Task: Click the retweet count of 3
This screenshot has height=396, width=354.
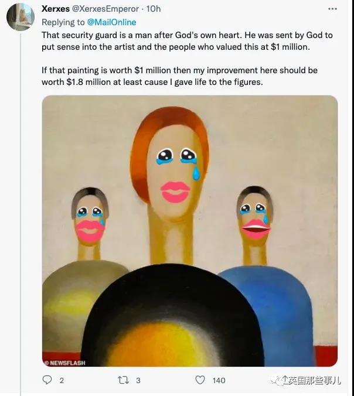Action: tap(138, 380)
